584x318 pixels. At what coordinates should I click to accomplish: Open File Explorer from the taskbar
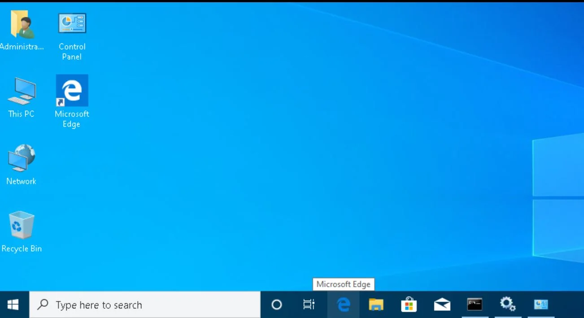pos(376,305)
